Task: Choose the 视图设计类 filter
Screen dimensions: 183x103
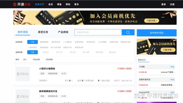Action: click(x=67, y=47)
